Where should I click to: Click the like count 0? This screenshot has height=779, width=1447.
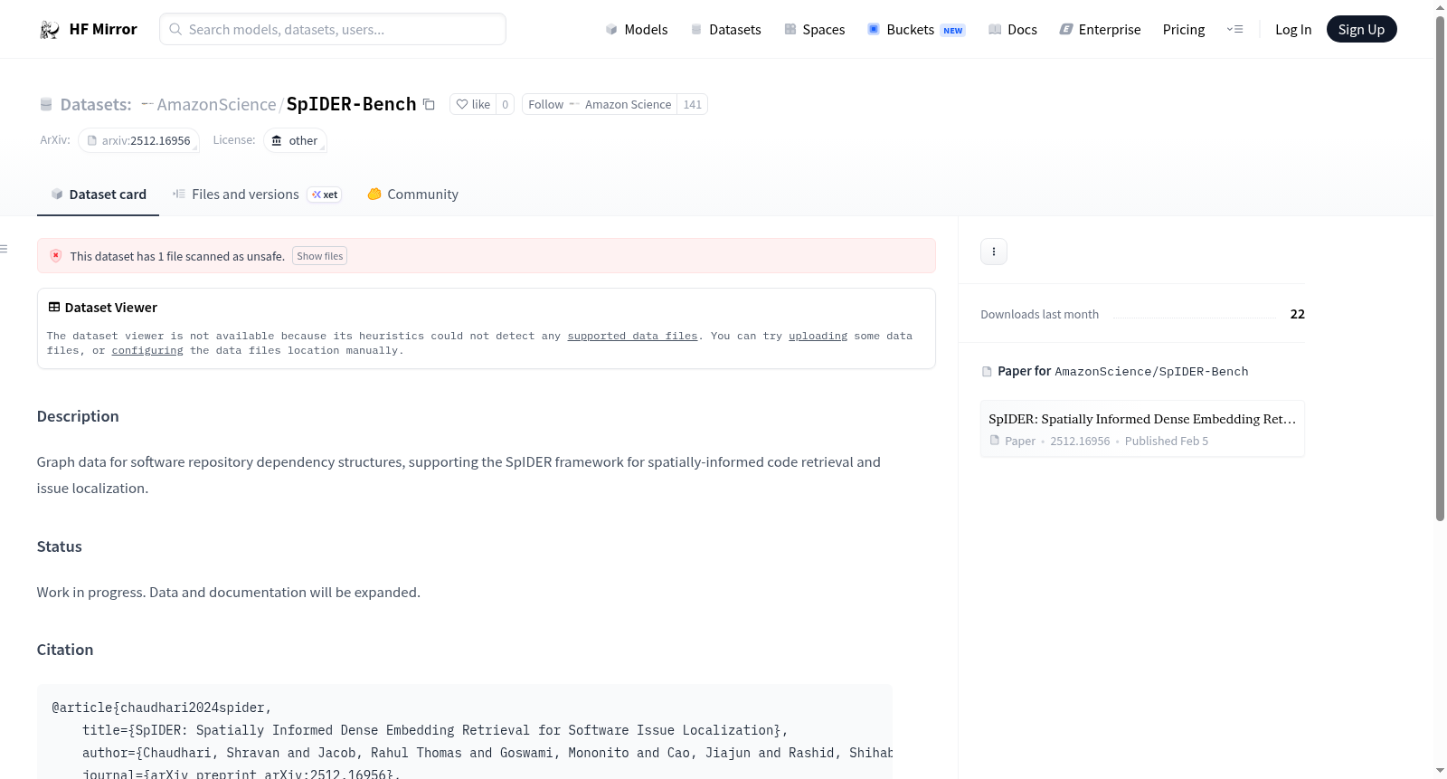[x=506, y=105]
